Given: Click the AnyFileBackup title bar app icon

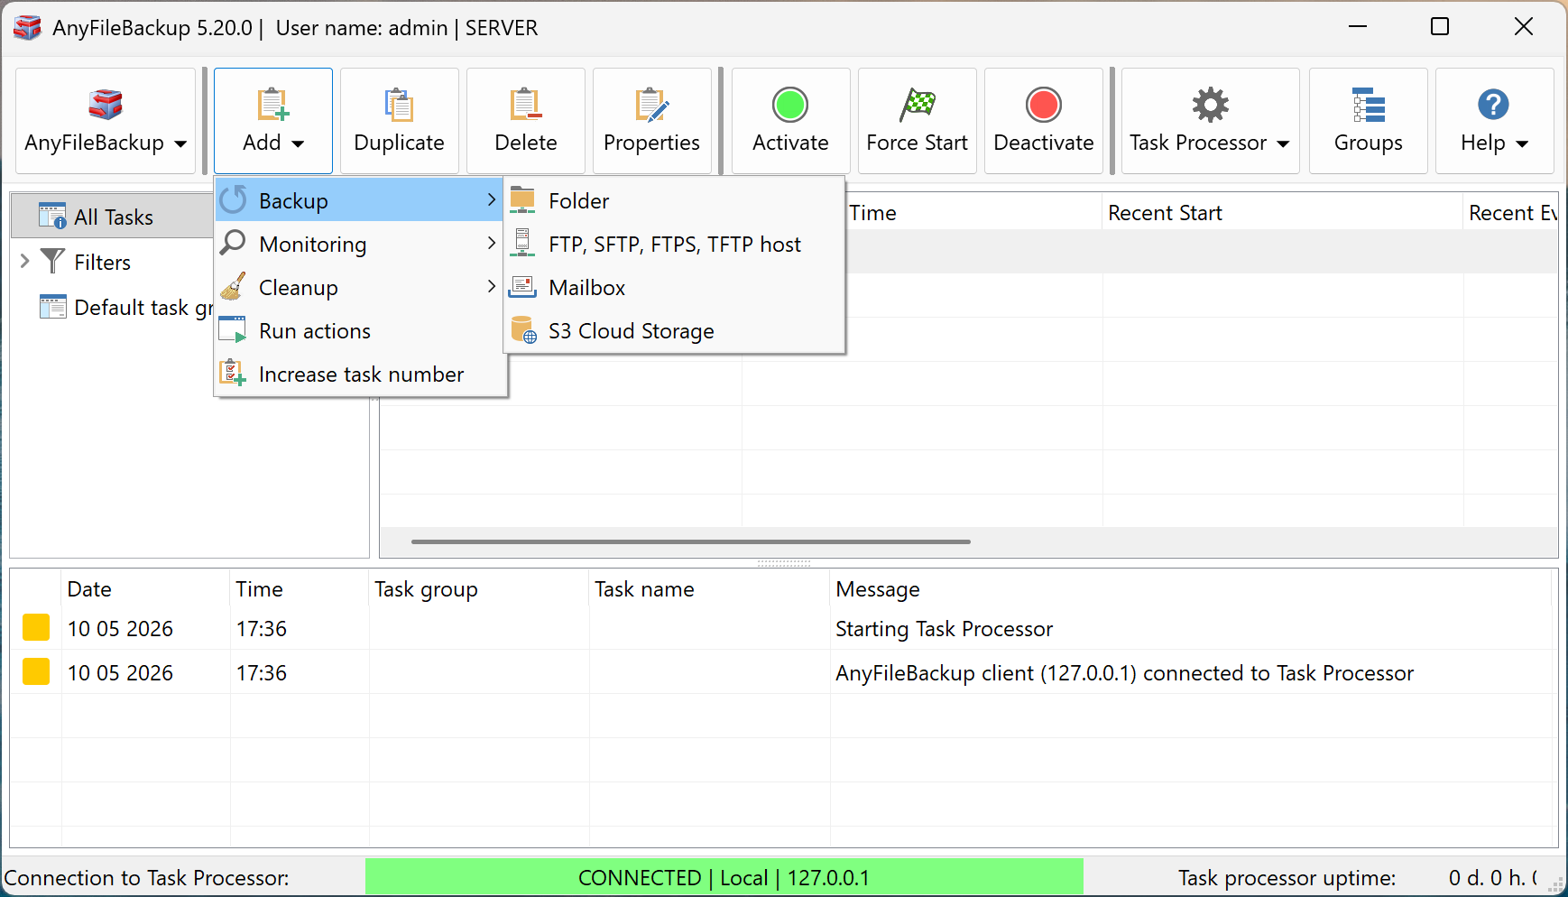Looking at the screenshot, I should click(x=27, y=27).
